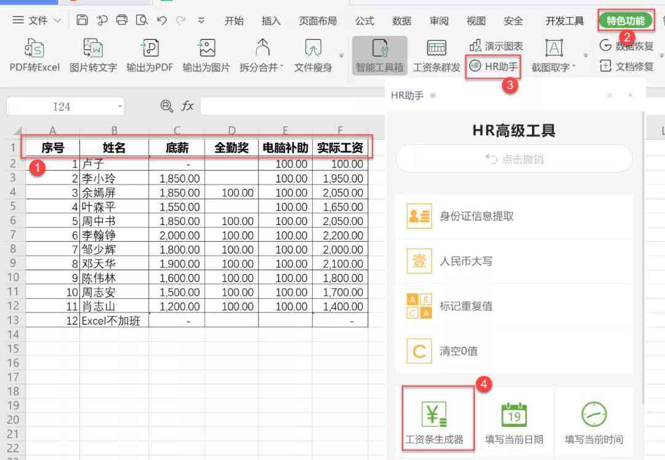Select 标记重复值 tool
The height and width of the screenshot is (460, 665).
514,306
